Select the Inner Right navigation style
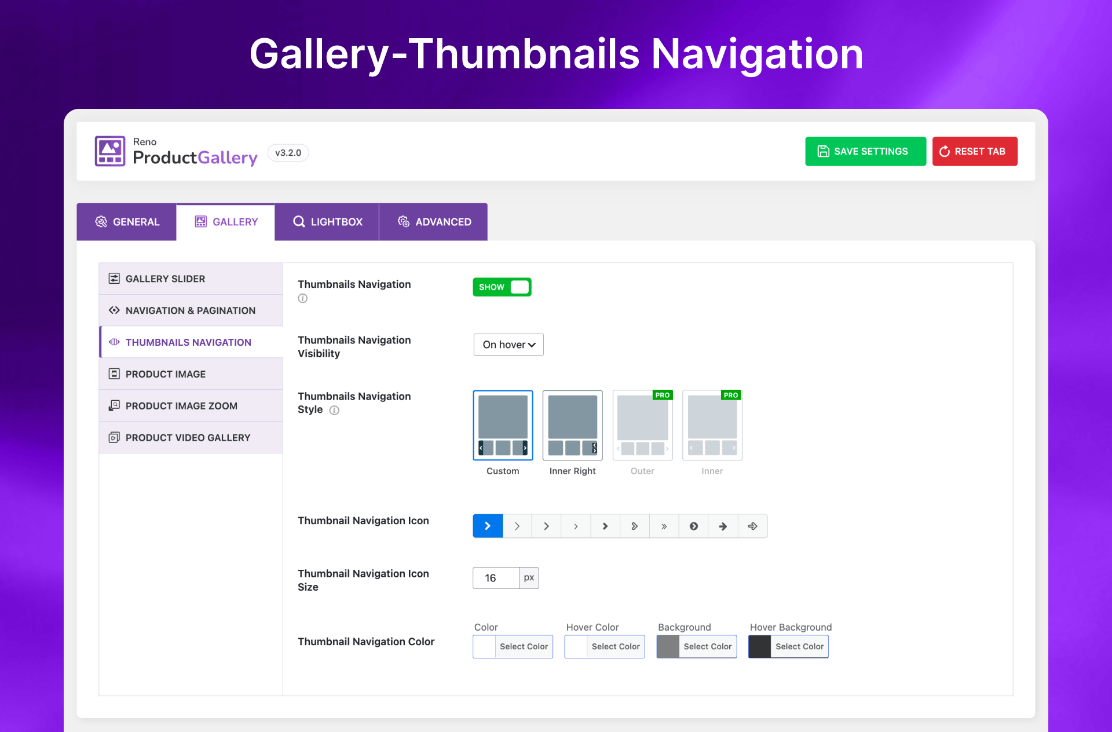This screenshot has width=1112, height=732. [x=572, y=425]
